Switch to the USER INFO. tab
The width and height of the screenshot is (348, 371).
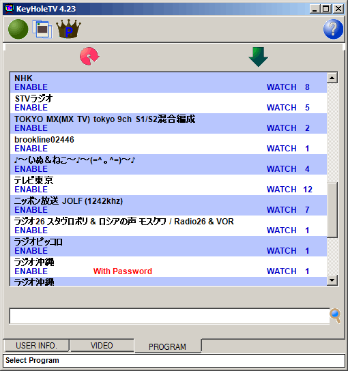coord(36,346)
